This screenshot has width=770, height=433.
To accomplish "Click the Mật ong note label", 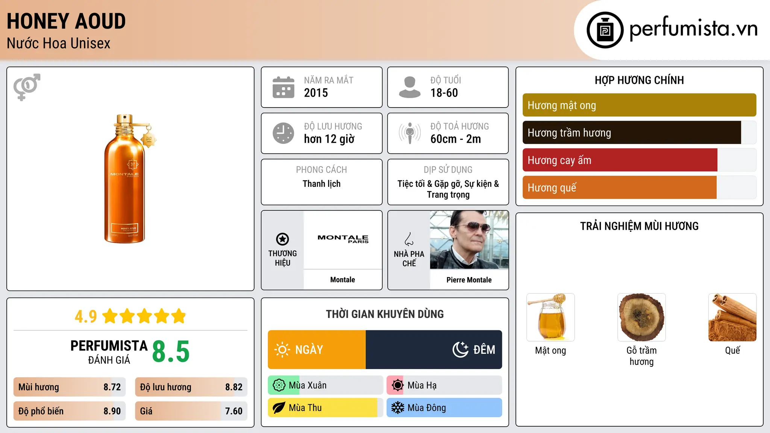I will (x=550, y=351).
